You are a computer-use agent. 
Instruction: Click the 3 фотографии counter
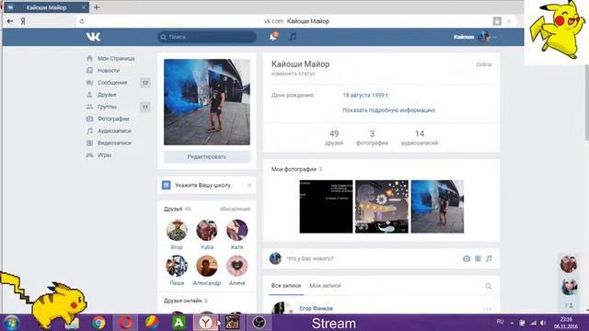click(372, 137)
